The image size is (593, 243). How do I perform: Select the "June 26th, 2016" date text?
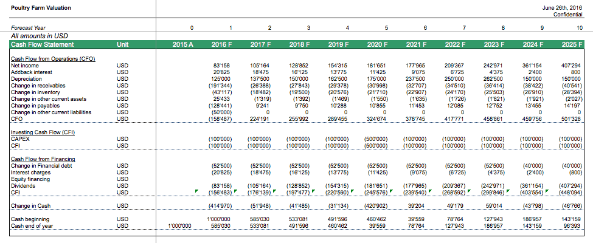point(562,7)
